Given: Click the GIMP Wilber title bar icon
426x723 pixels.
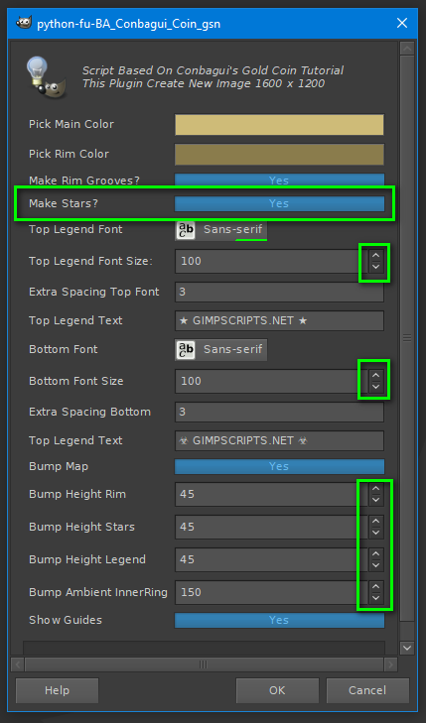Looking at the screenshot, I should (24, 23).
